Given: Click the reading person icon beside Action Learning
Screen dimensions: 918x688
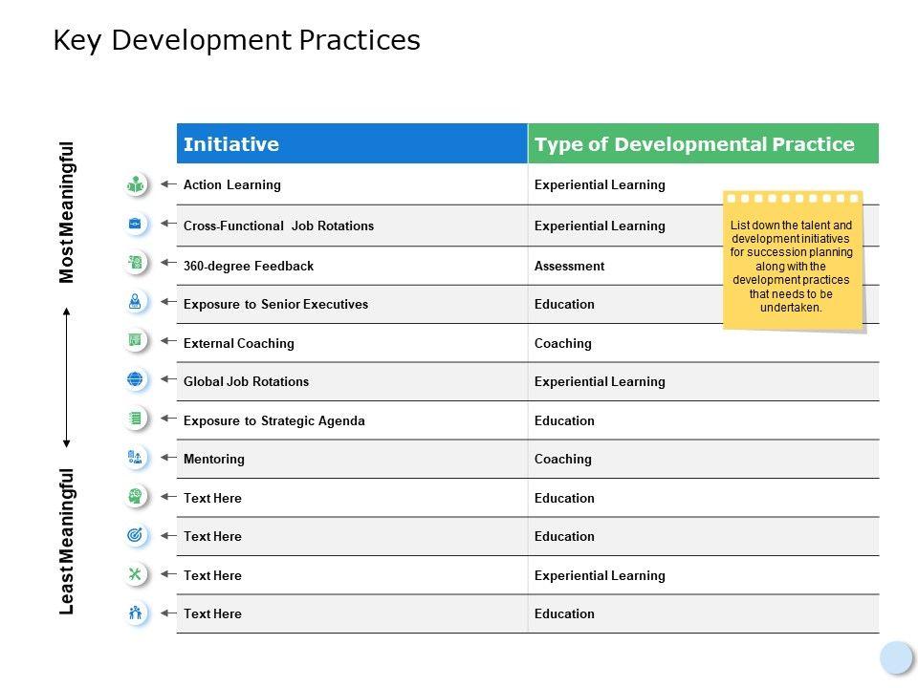Looking at the screenshot, I should click(x=136, y=184).
